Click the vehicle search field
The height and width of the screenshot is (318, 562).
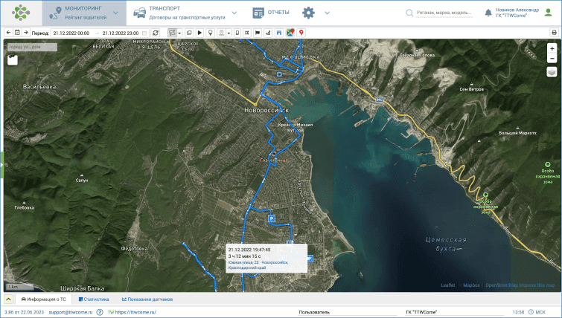444,13
